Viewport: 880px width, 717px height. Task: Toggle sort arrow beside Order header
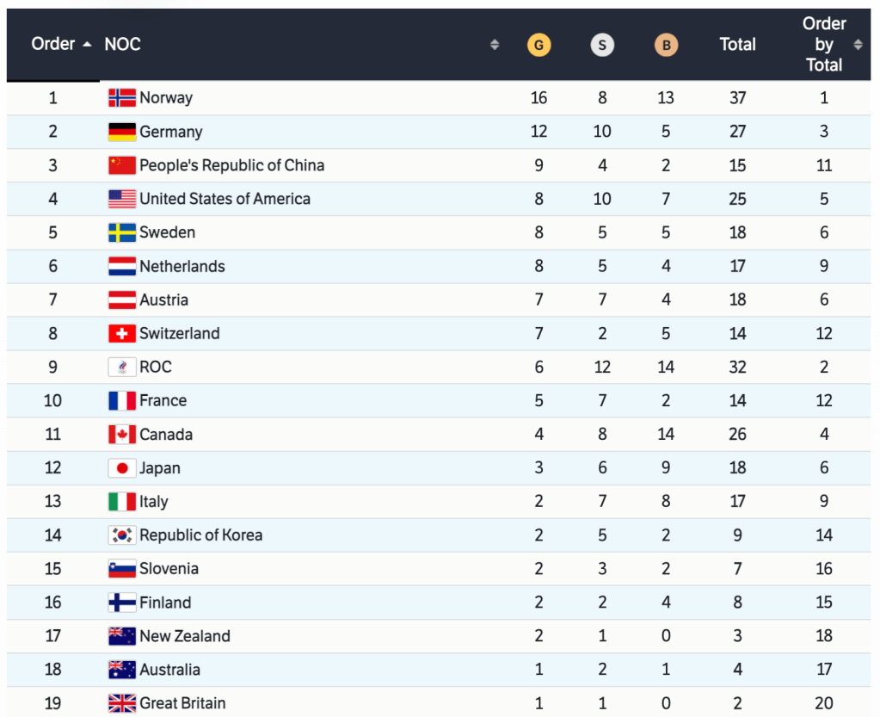click(x=87, y=44)
